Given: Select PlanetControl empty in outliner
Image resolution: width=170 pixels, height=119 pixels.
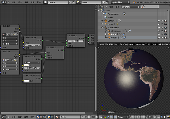Looking at the screenshot, I should 113,27.
